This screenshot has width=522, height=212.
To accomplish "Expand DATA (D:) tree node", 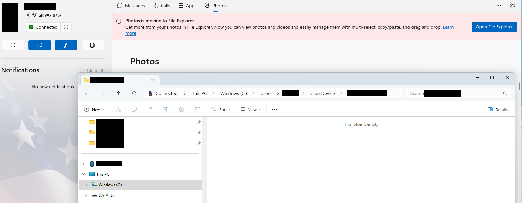I will (x=86, y=195).
